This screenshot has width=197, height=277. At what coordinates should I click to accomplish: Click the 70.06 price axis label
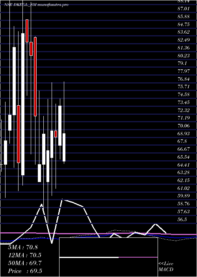coord(184,125)
